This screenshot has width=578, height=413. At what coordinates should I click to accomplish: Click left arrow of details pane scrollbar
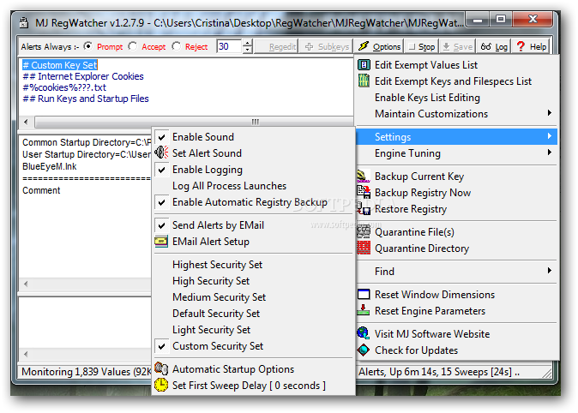[x=26, y=284]
